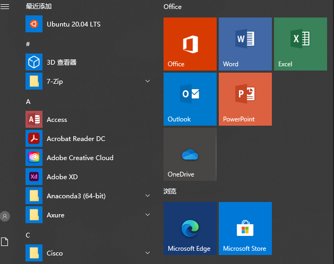Click the A letter section header
Image resolution: width=334 pixels, height=264 pixels.
point(28,102)
